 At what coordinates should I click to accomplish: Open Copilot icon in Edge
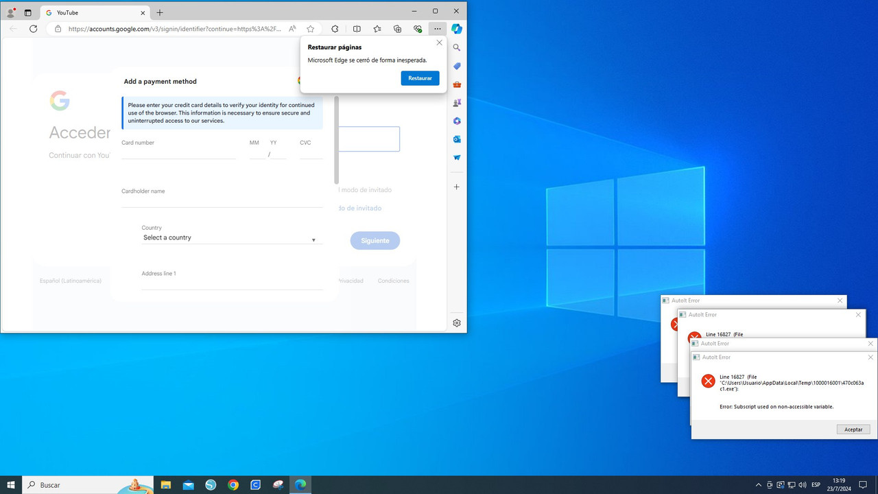coord(457,29)
